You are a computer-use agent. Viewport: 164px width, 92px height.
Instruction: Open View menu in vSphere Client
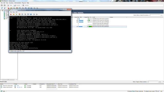tap(7, 3)
